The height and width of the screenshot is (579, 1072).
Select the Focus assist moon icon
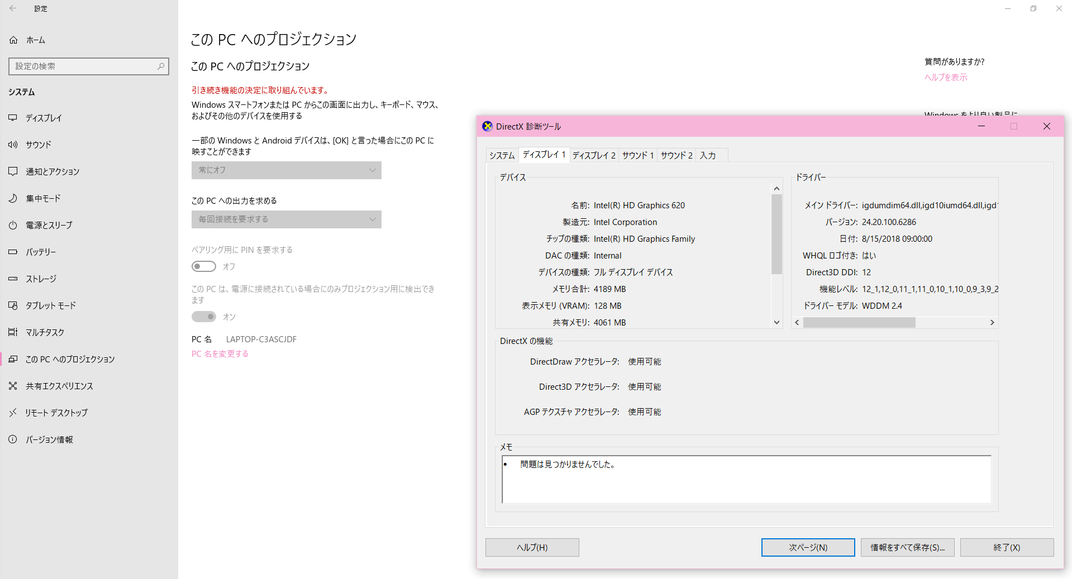coord(13,198)
